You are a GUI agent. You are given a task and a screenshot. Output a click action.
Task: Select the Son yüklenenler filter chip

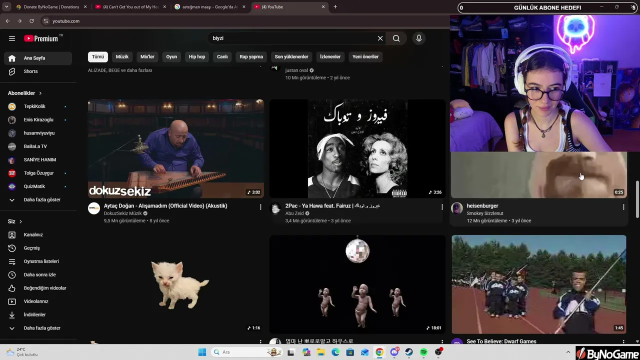pos(291,57)
